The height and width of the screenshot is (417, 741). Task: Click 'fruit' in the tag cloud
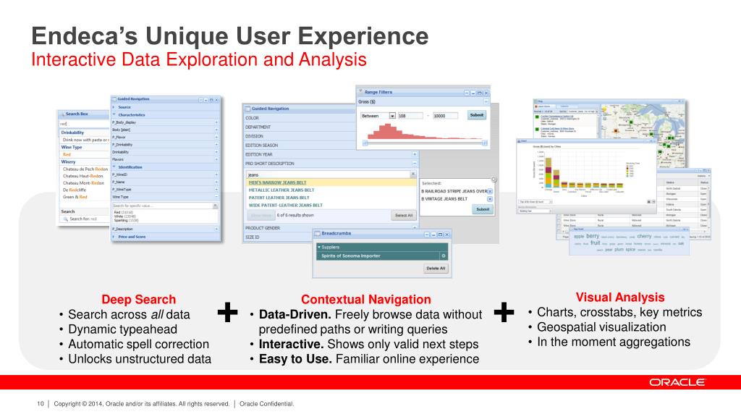click(x=595, y=243)
